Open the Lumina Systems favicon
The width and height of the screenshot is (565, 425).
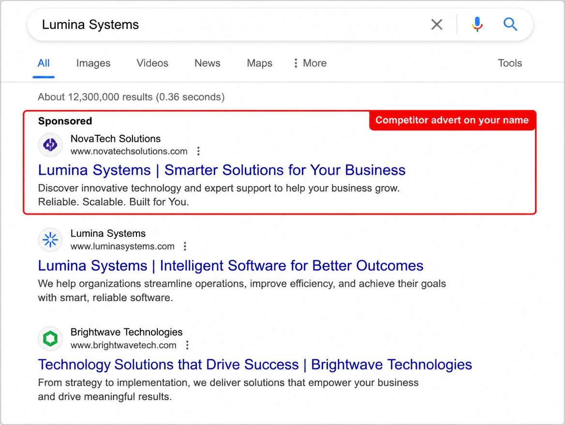click(50, 240)
